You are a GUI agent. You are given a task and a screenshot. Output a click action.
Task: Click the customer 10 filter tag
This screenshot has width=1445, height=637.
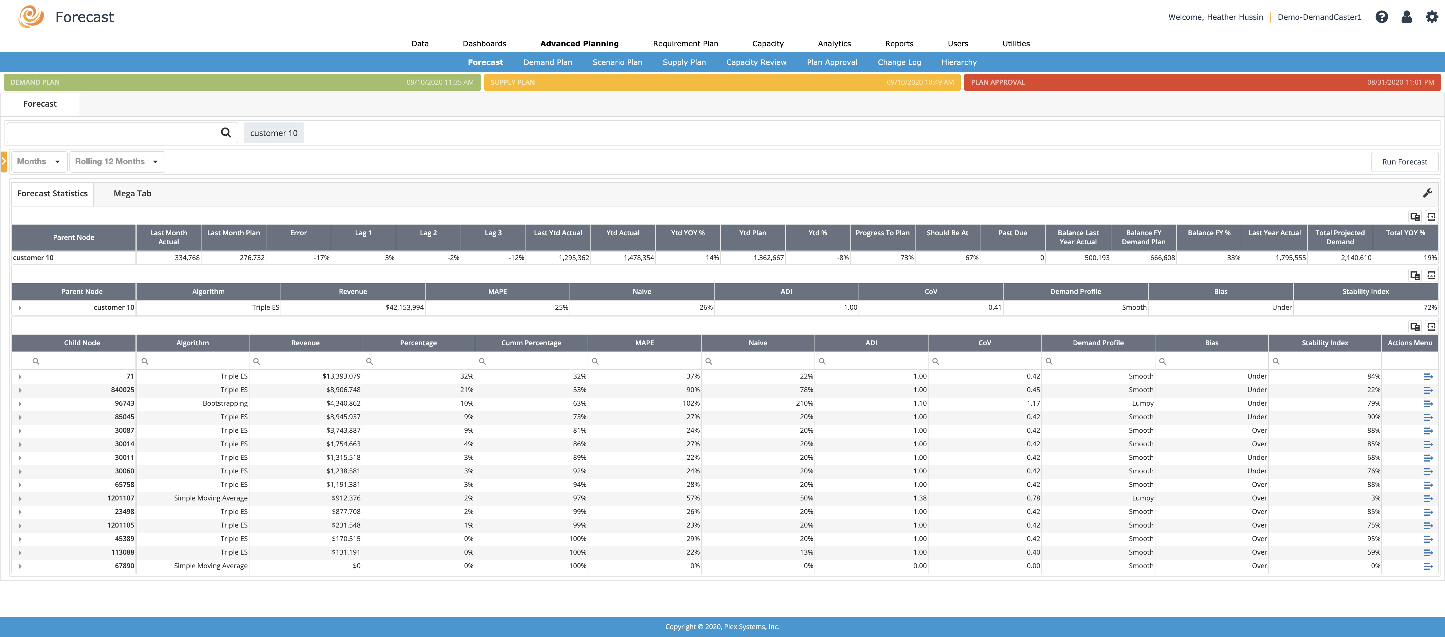tap(274, 133)
